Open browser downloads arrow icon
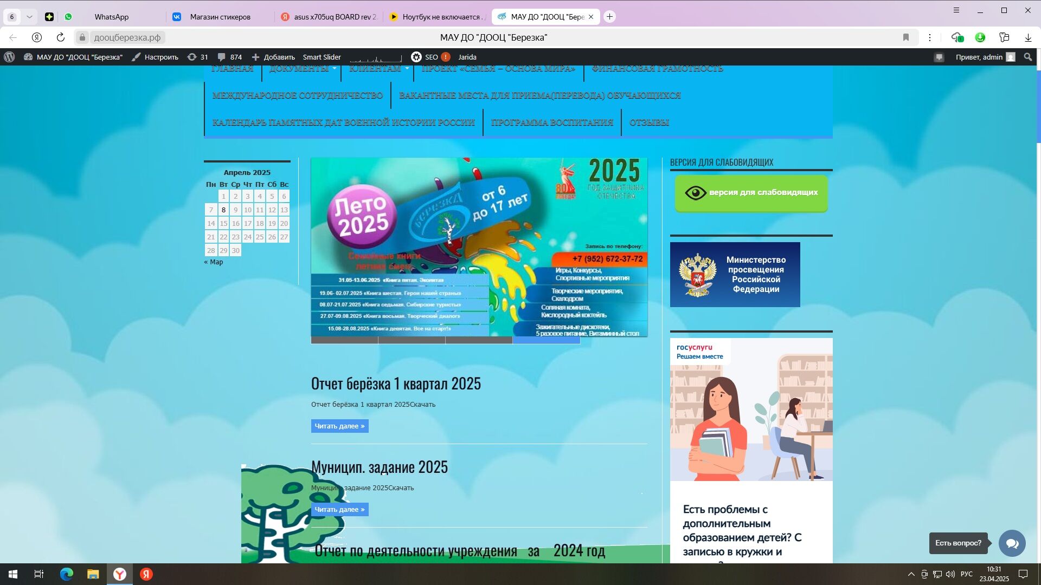The image size is (1041, 585). coord(1027,37)
